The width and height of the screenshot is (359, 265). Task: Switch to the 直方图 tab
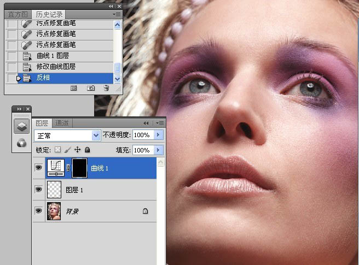pyautogui.click(x=18, y=15)
